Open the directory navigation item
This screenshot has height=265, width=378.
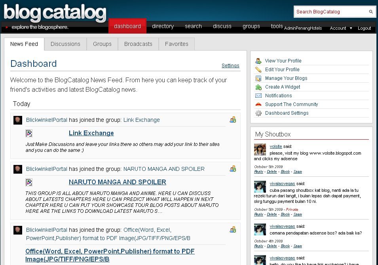(x=163, y=26)
